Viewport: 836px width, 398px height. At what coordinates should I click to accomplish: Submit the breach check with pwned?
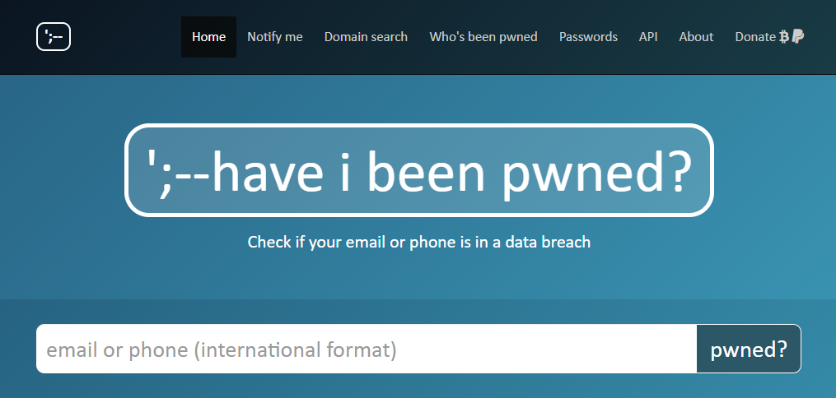(748, 349)
